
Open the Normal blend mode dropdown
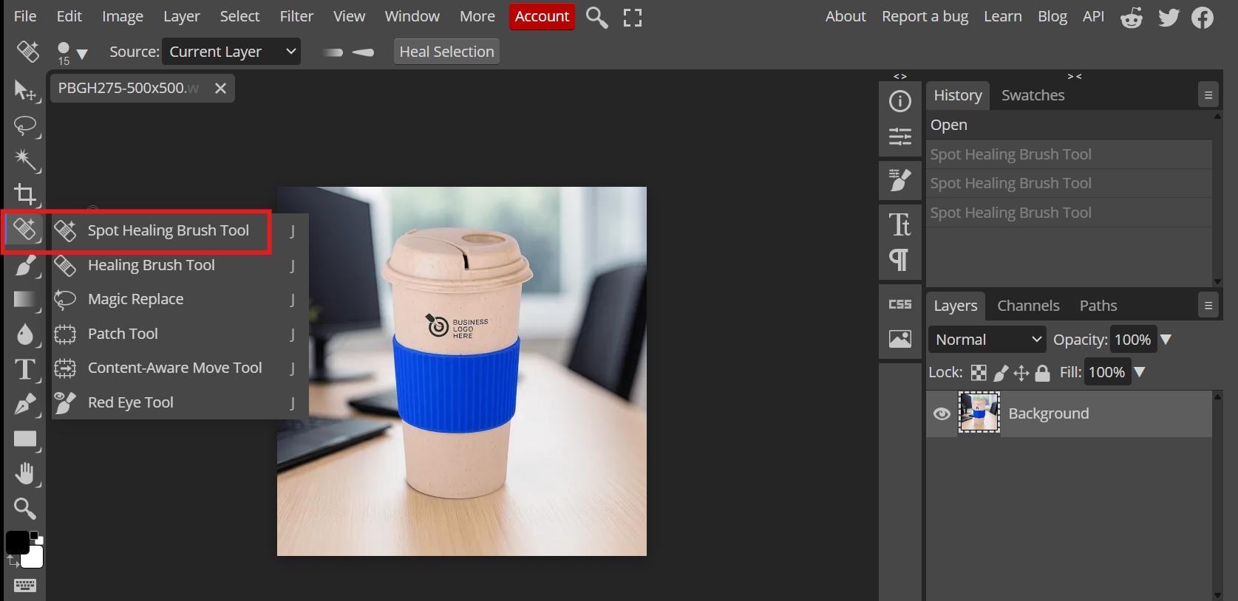pyautogui.click(x=987, y=340)
